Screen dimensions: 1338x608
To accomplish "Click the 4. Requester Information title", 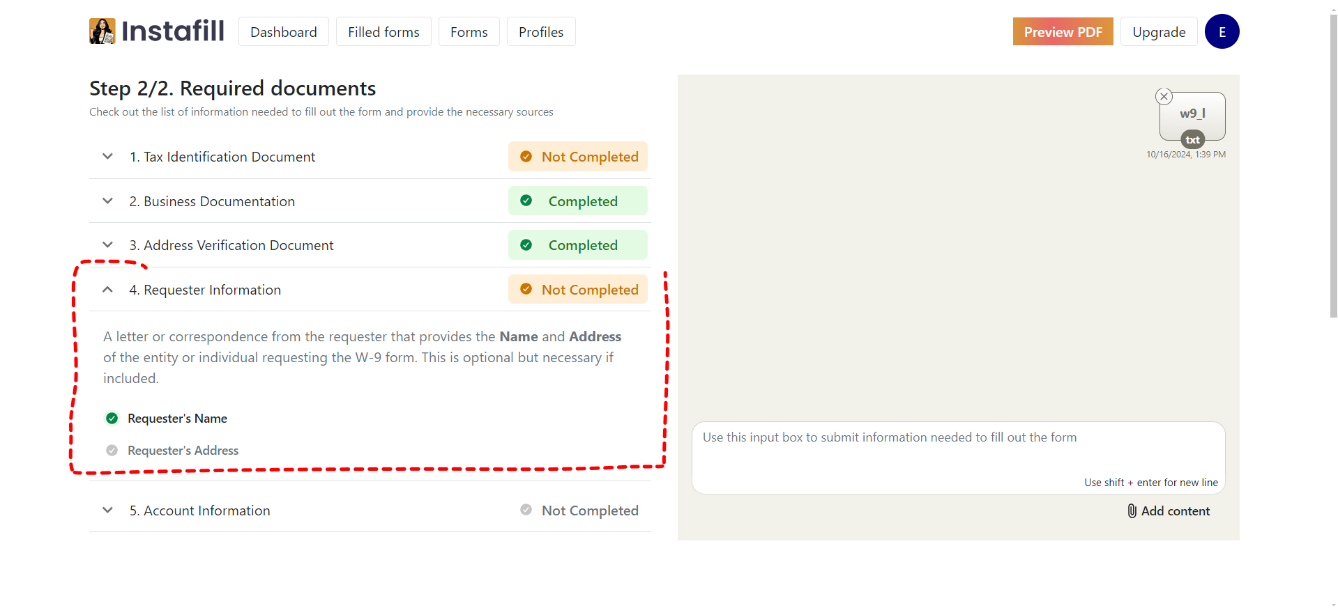I will [205, 290].
